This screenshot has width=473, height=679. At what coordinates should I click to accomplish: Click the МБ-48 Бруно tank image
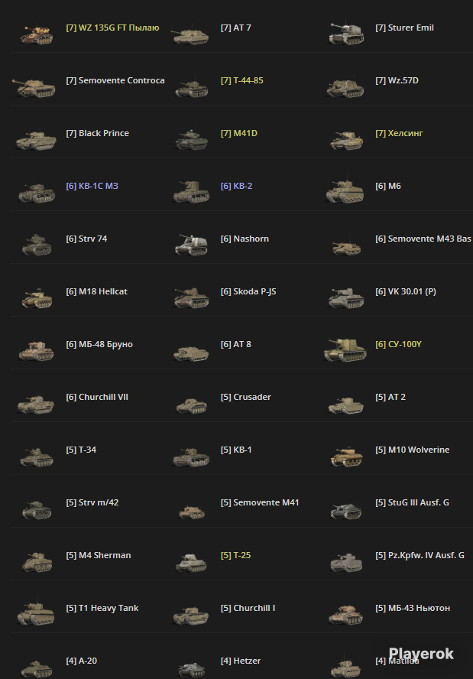[x=37, y=350]
